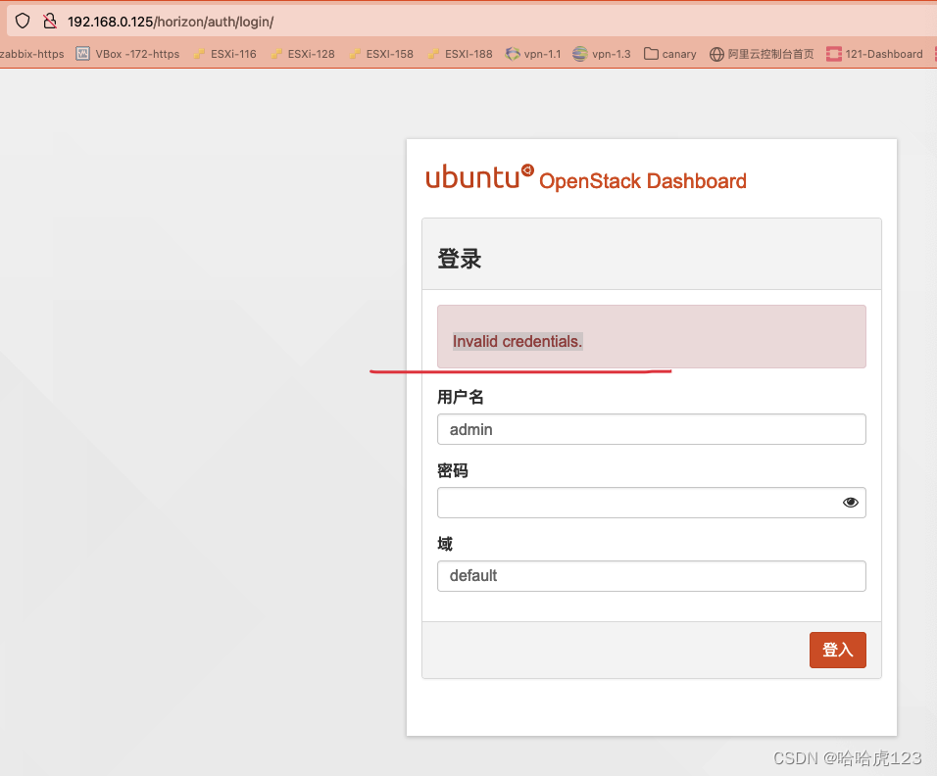Open the zabbix-https bookmark
Image resolution: width=937 pixels, height=776 pixels.
[x=32, y=54]
